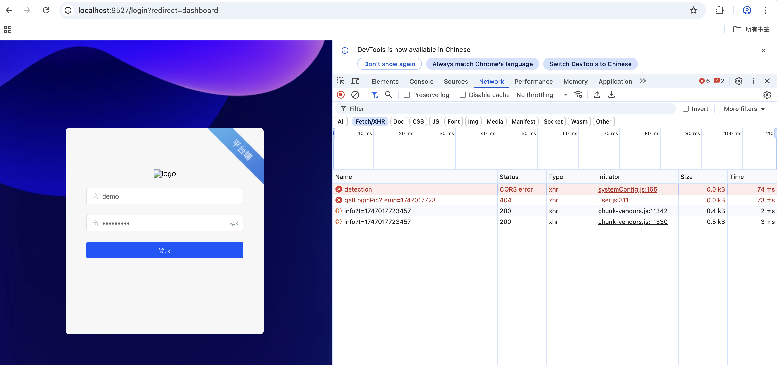Toggle the device toolbar icon
The width and height of the screenshot is (777, 365).
[355, 81]
